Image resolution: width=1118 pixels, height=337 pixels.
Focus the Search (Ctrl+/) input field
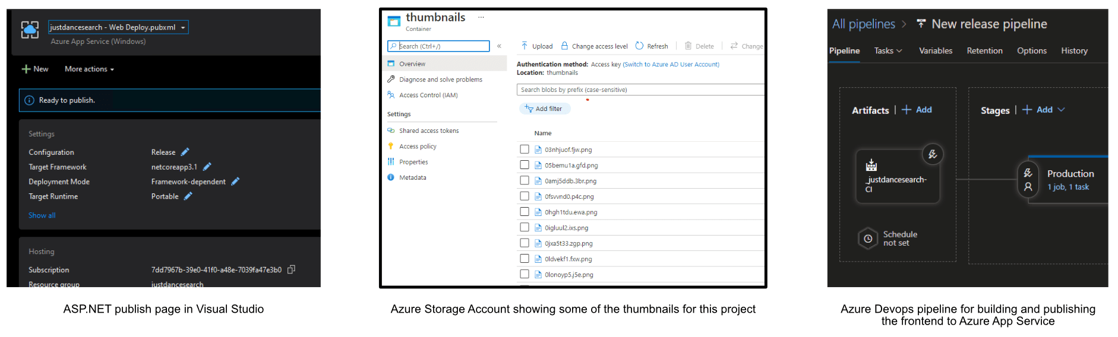coord(438,46)
